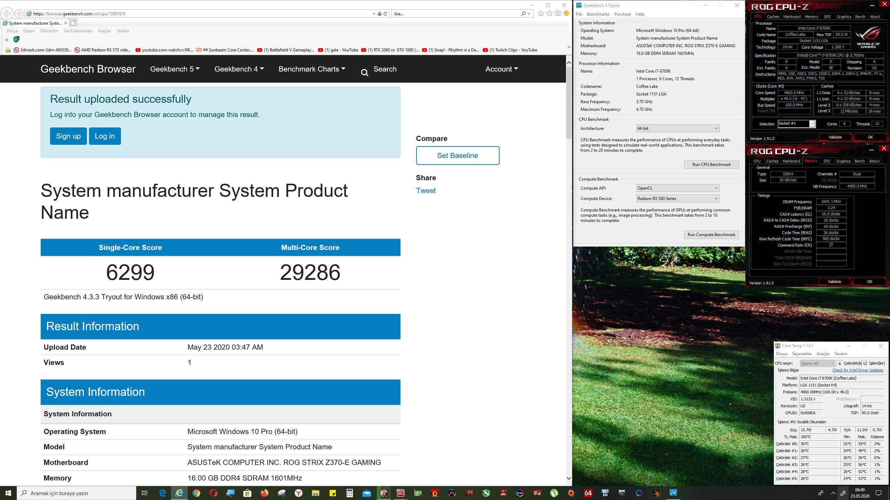Viewport: 890px width, 500px height.
Task: Open the Görünüm menu in Internet Explorer
Action: [49, 31]
